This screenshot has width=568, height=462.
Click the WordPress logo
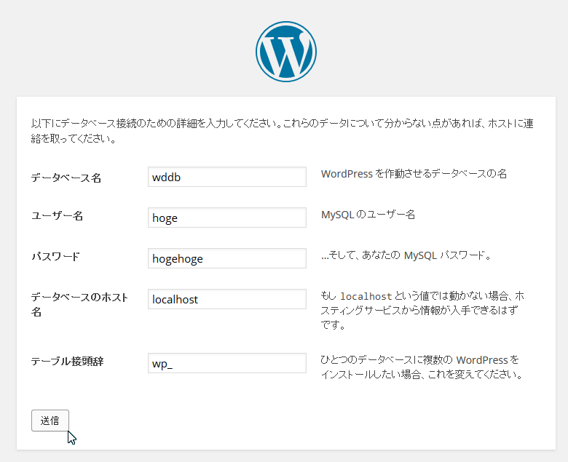click(286, 52)
